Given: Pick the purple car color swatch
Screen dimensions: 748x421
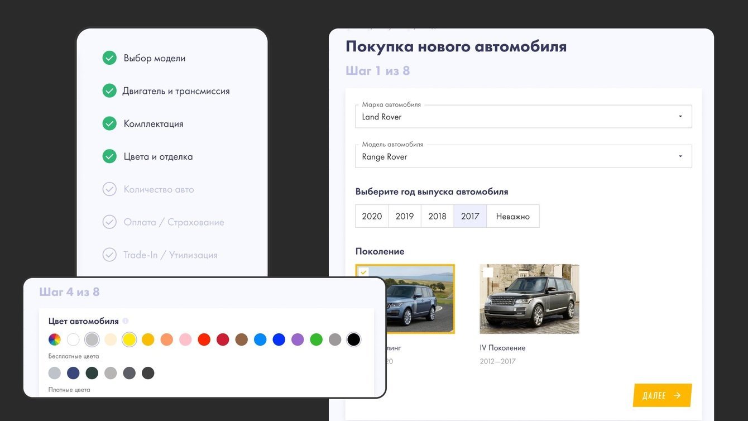Looking at the screenshot, I should [x=298, y=339].
